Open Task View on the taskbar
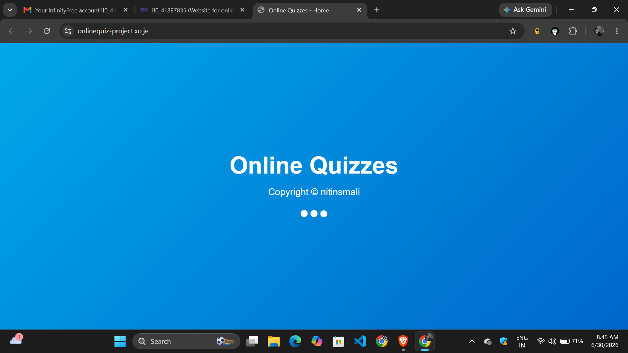 pos(252,342)
